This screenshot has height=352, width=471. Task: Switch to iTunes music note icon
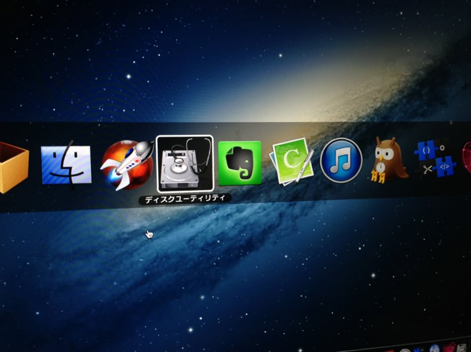click(x=341, y=160)
